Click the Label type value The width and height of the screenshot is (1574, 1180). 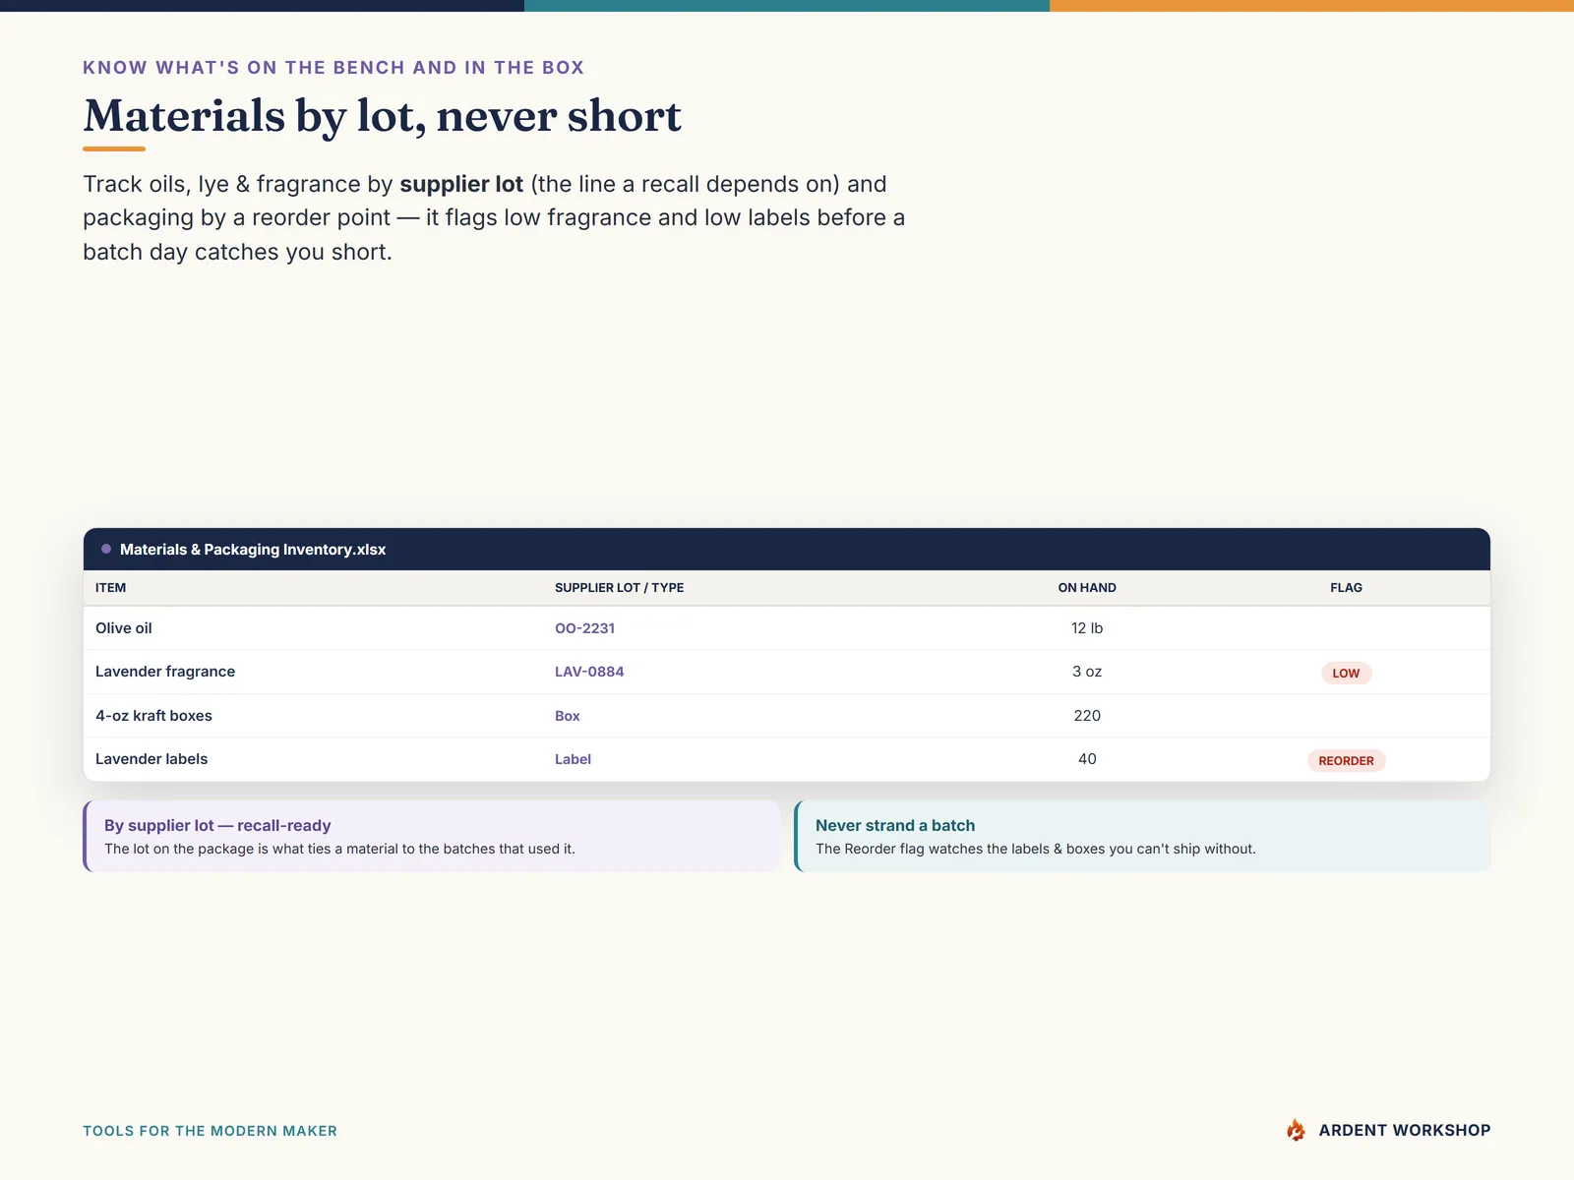tap(573, 759)
